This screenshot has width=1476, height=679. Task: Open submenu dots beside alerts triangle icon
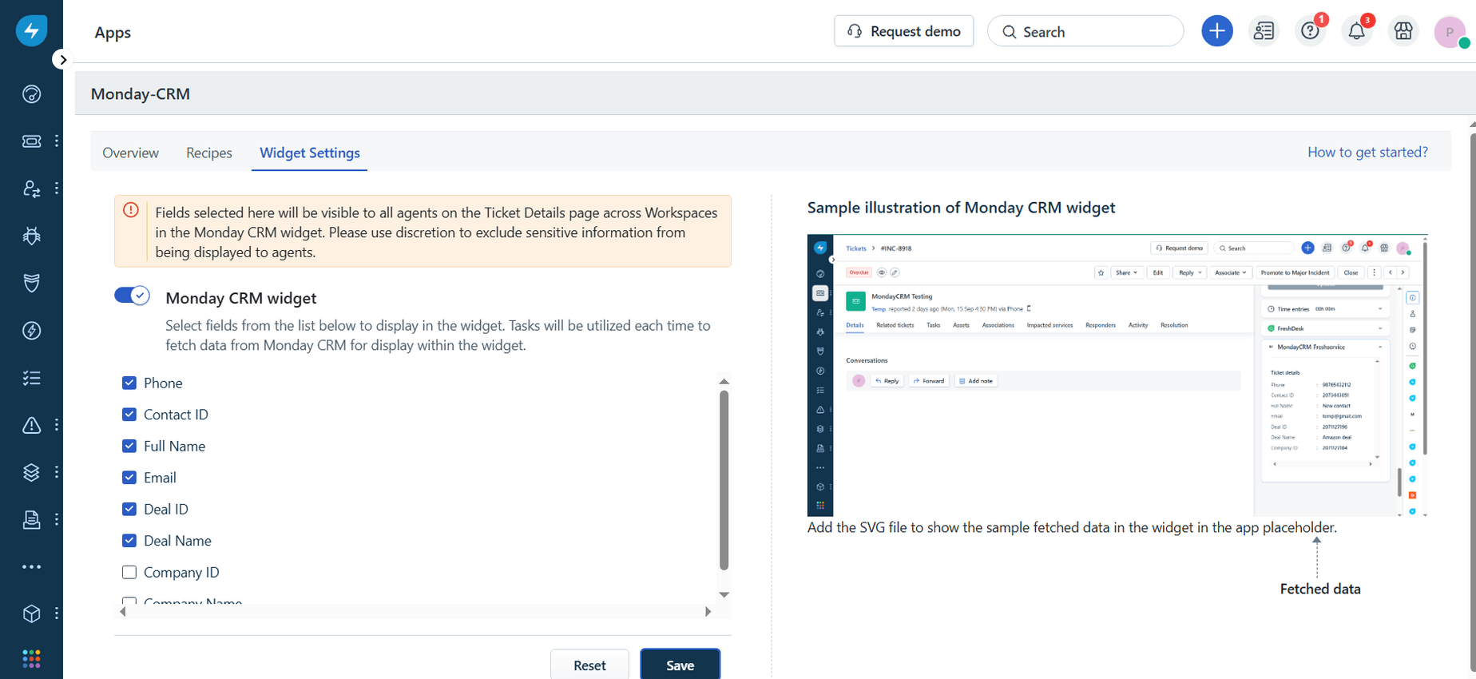tap(57, 425)
